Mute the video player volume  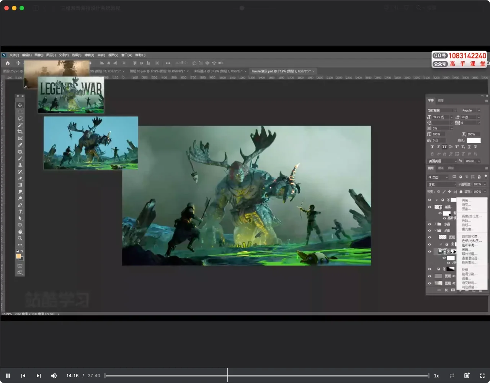point(54,376)
